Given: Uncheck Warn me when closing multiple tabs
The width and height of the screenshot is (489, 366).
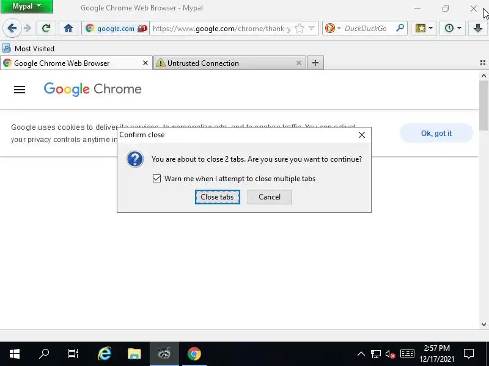Looking at the screenshot, I should pos(157,178).
